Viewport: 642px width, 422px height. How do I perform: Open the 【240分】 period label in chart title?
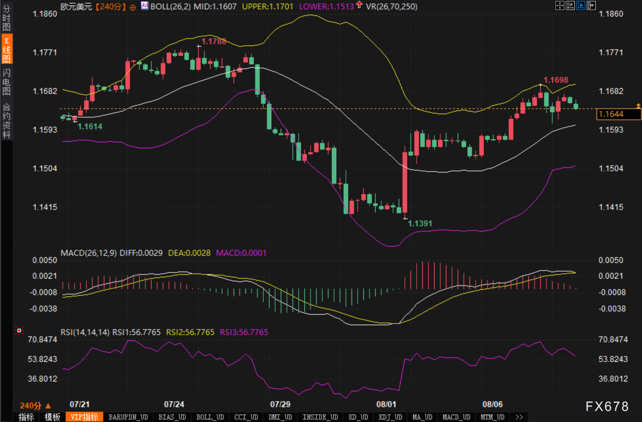tap(110, 7)
